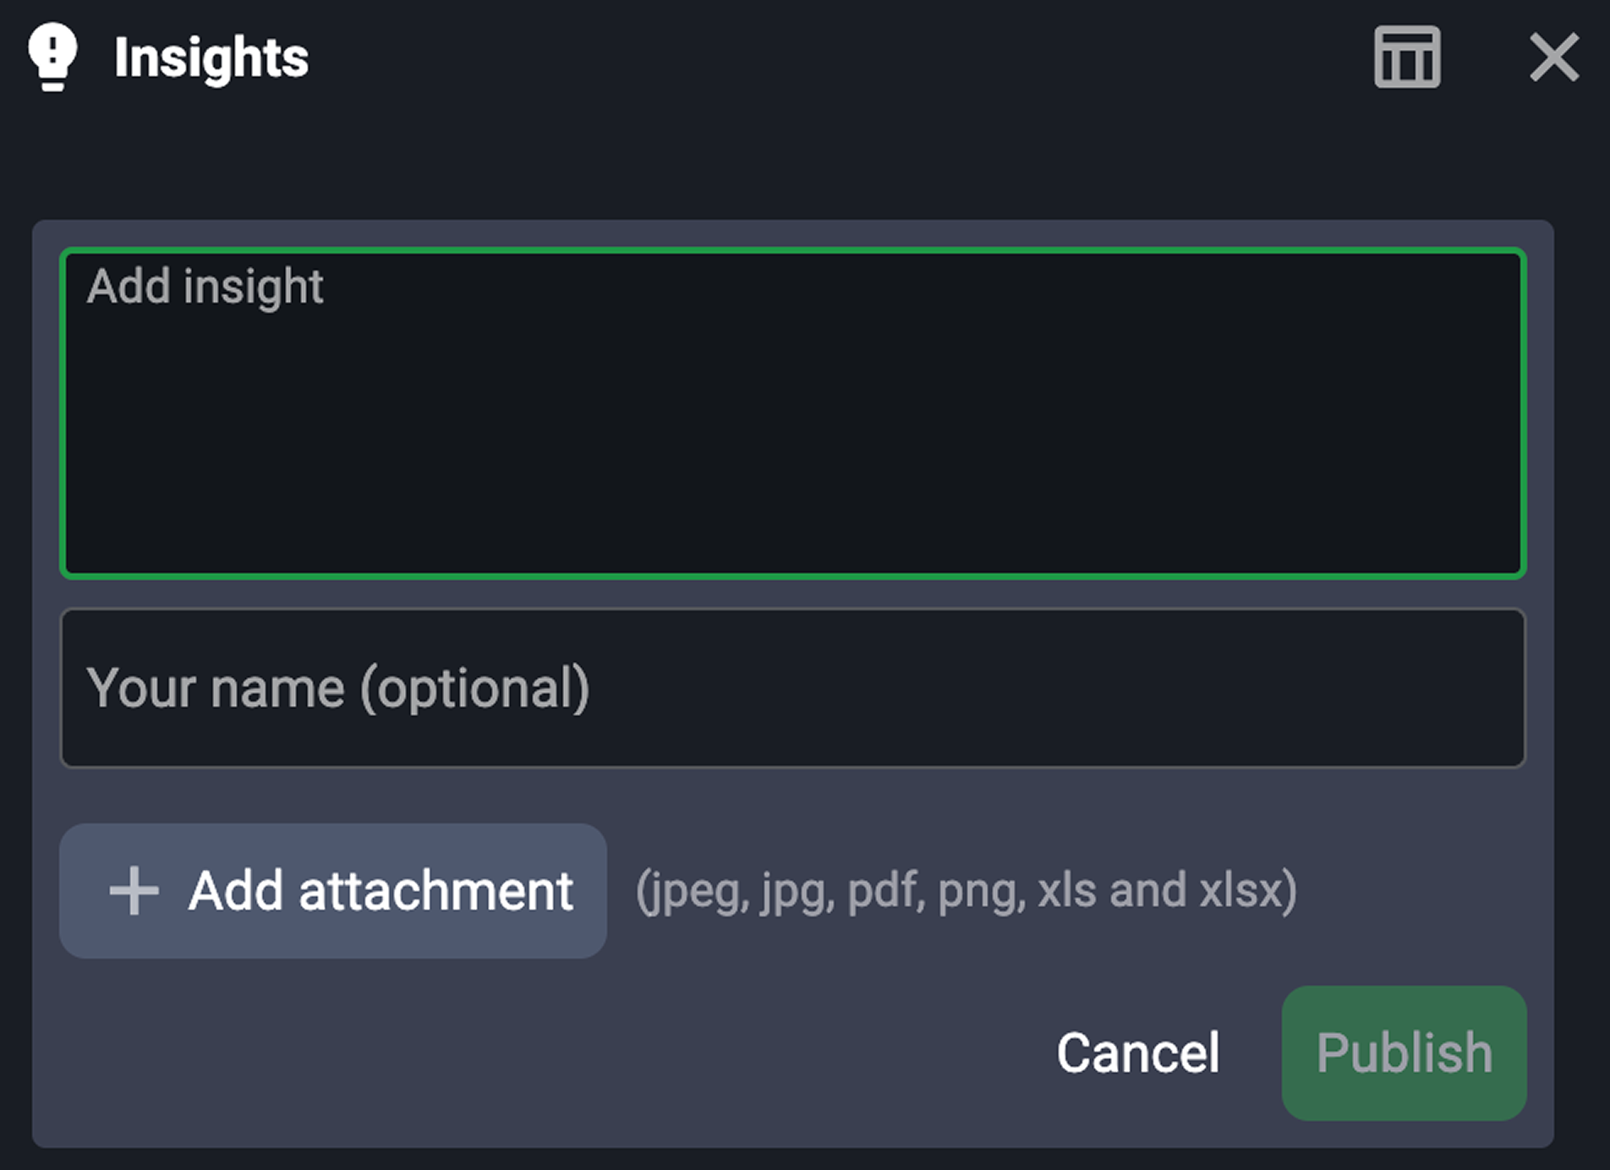The width and height of the screenshot is (1610, 1170).
Task: Click the supported file formats text
Action: coord(967,889)
